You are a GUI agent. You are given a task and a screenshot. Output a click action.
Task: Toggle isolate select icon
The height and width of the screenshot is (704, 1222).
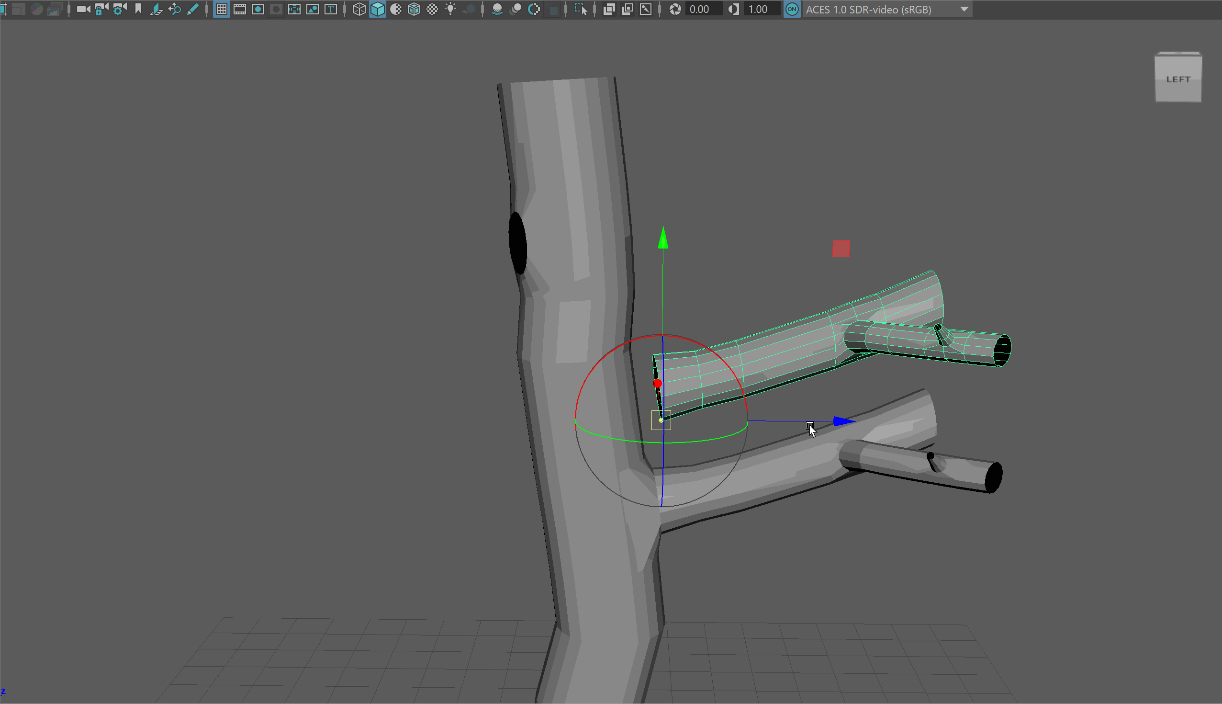click(x=581, y=9)
